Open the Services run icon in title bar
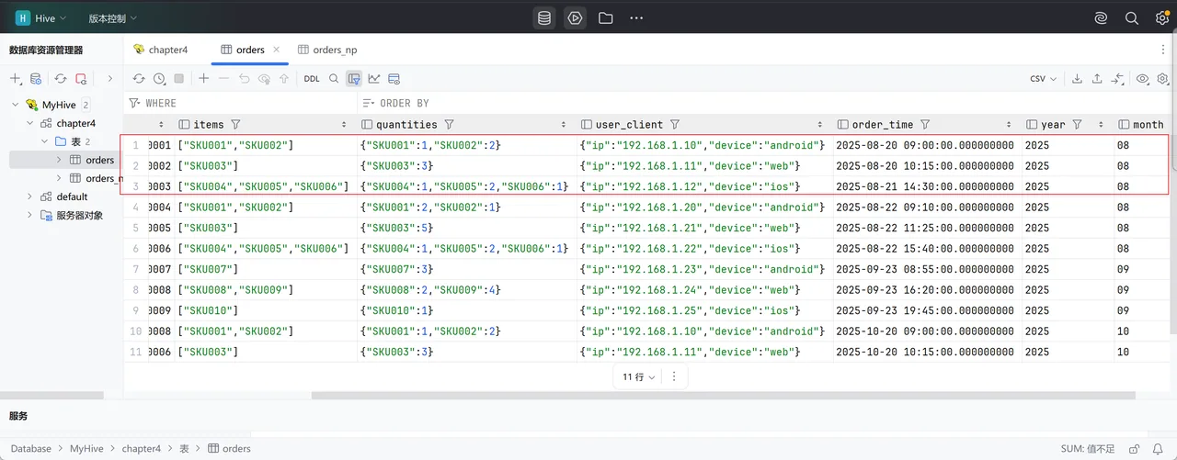1177x460 pixels. (576, 18)
